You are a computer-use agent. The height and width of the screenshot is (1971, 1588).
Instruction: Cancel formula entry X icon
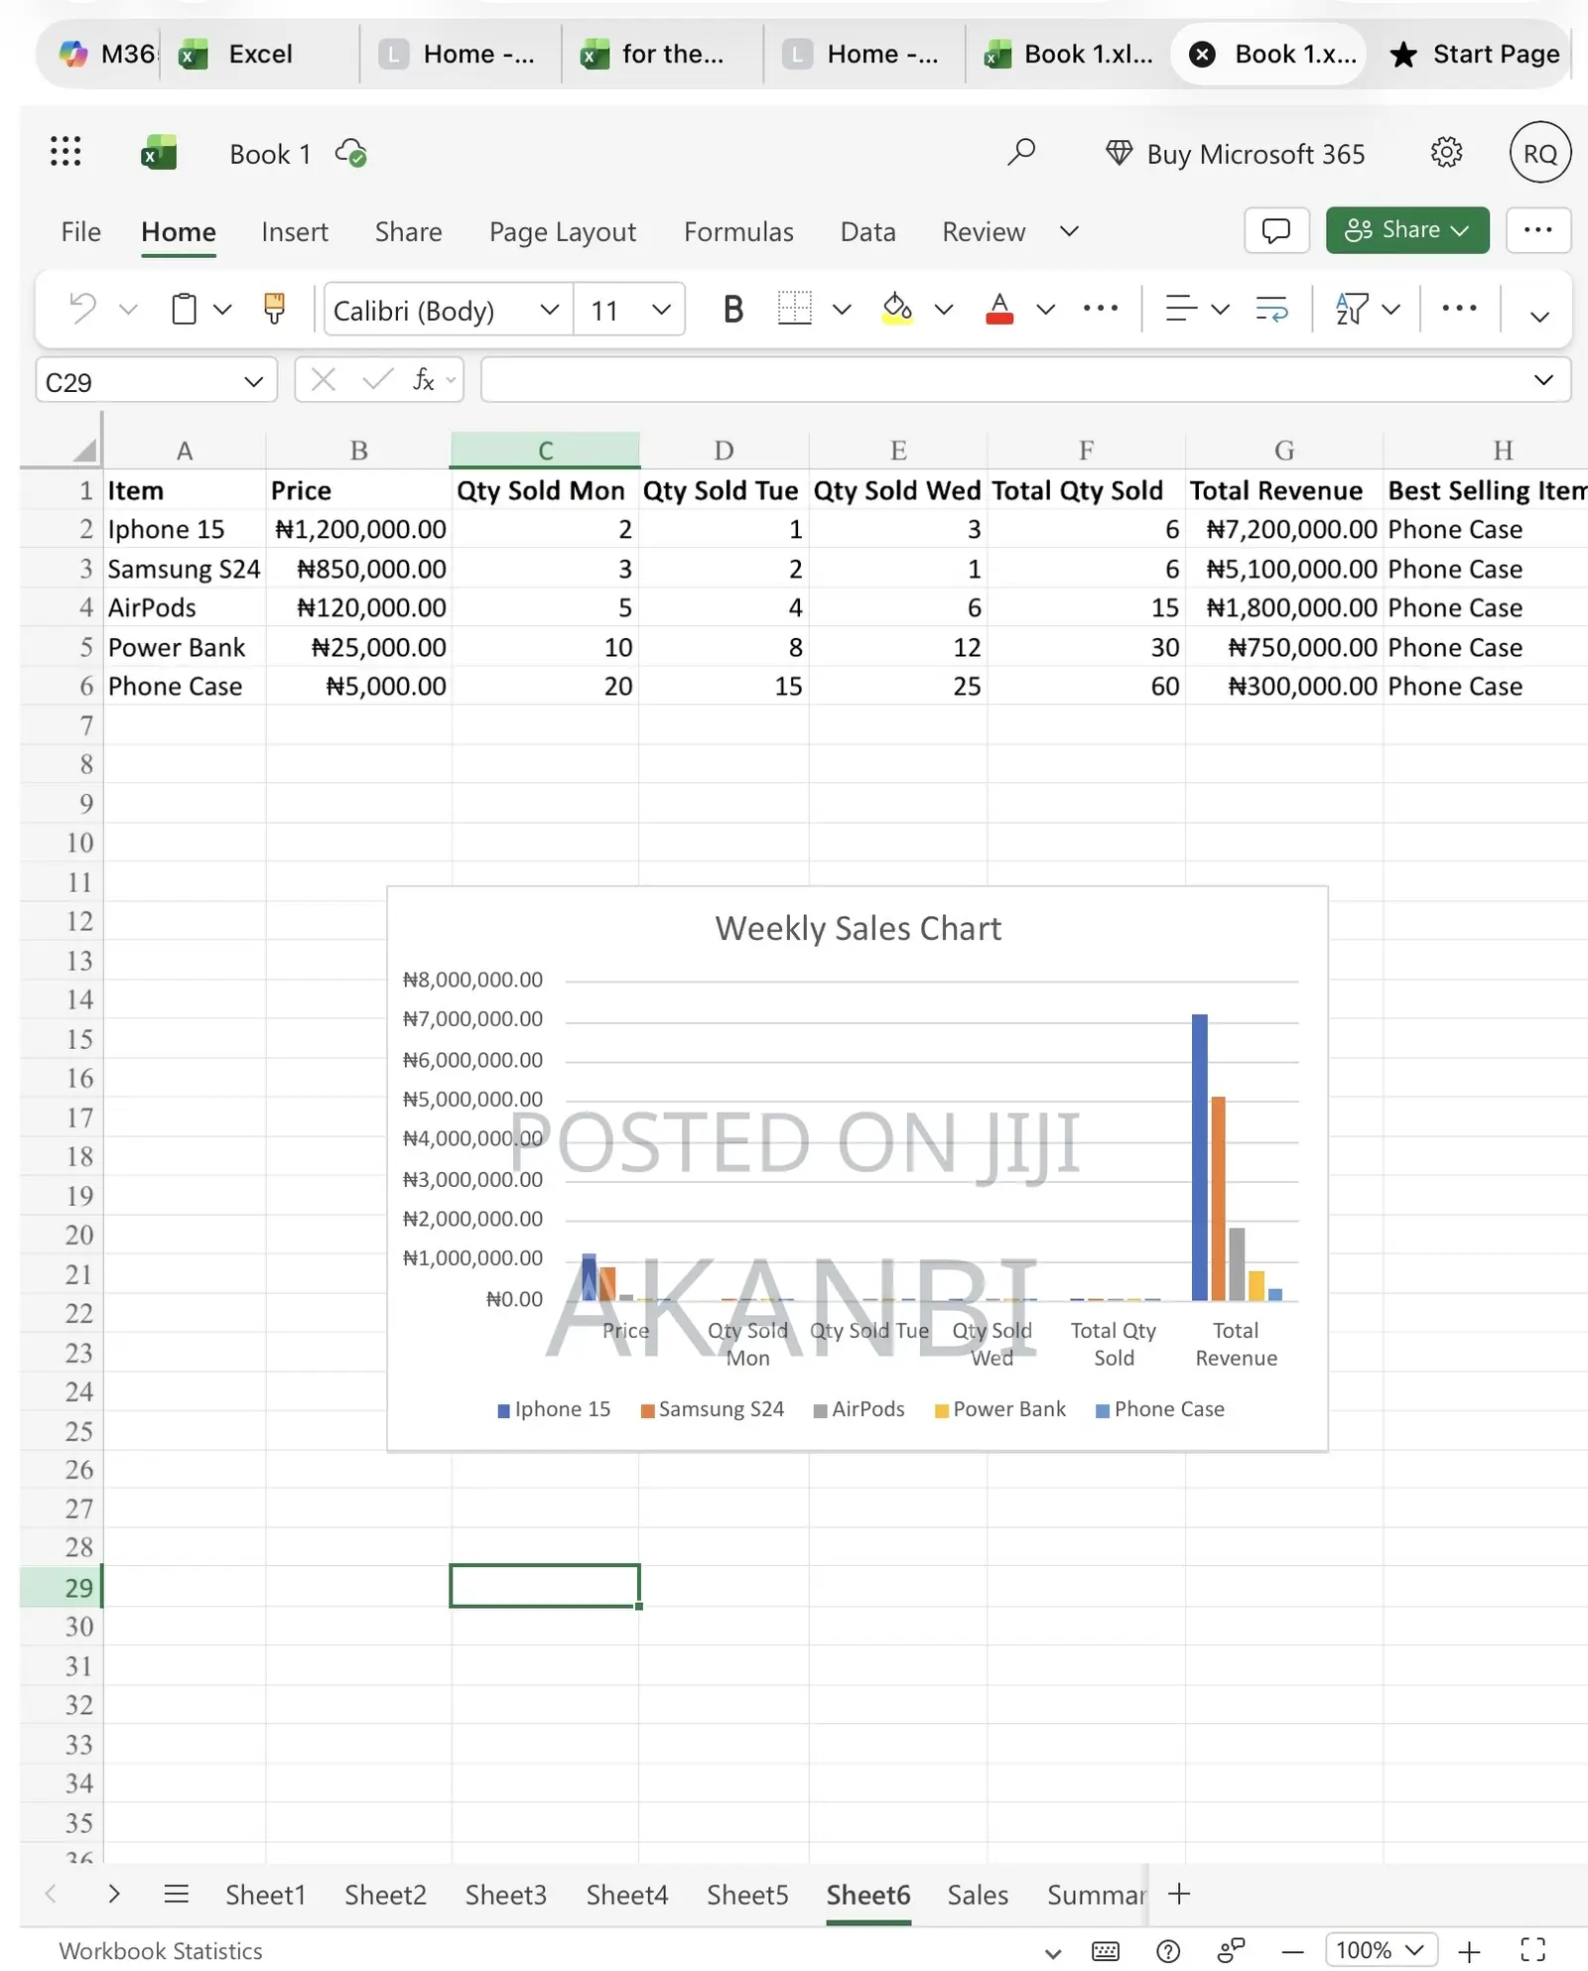tap(324, 379)
